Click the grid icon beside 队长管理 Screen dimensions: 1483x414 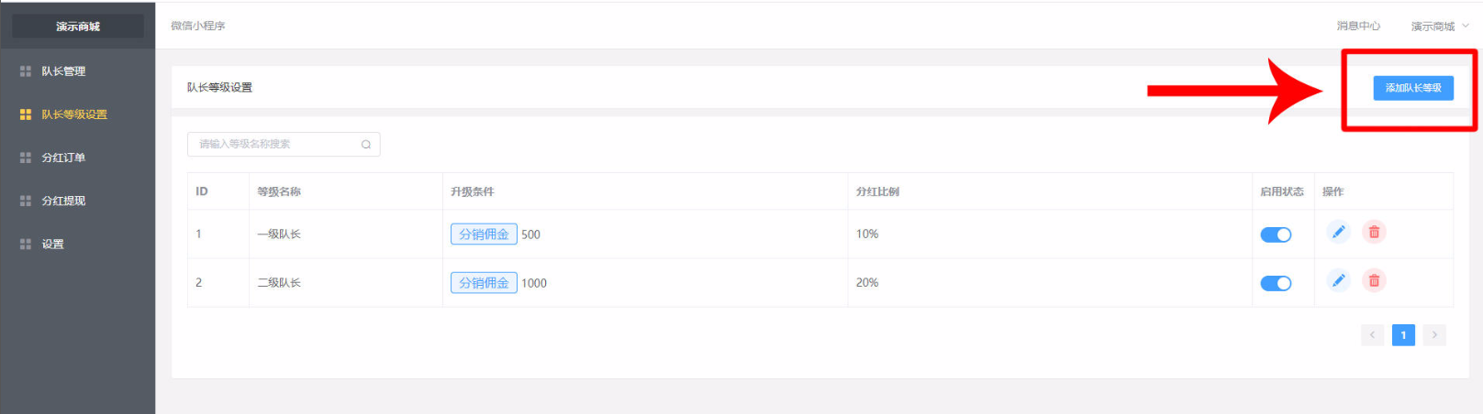(x=26, y=71)
